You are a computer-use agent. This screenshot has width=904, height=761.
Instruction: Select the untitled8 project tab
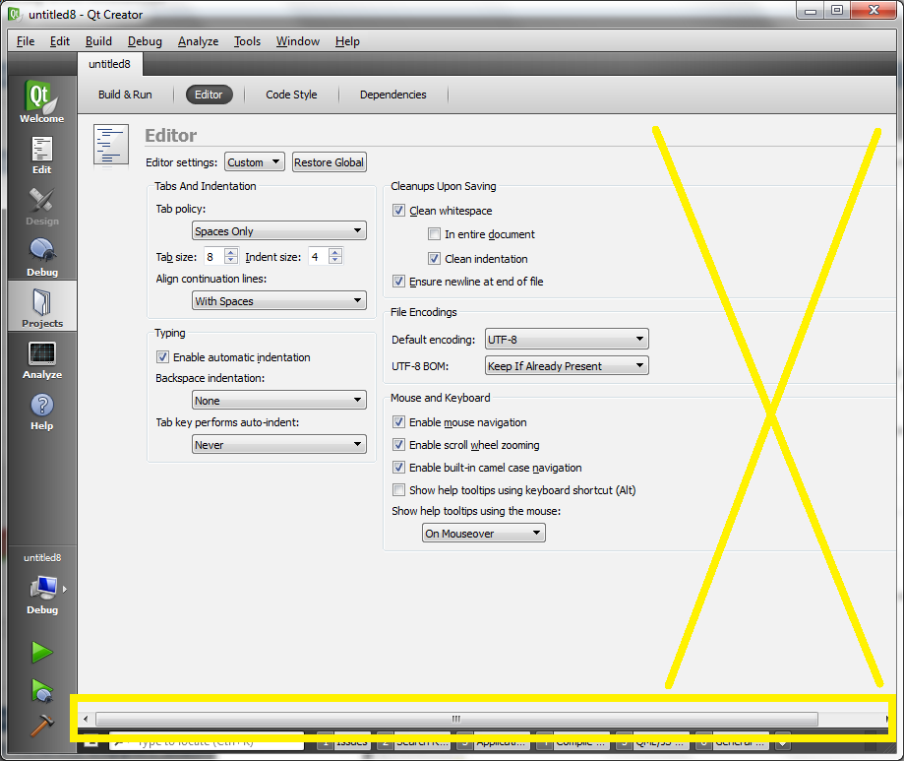(x=109, y=64)
